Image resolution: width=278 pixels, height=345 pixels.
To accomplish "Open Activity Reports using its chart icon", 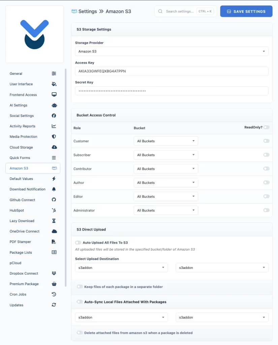I will 54,126.
